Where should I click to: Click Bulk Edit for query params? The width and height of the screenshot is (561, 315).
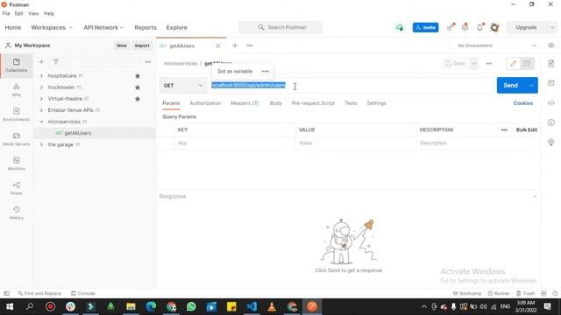click(x=526, y=130)
